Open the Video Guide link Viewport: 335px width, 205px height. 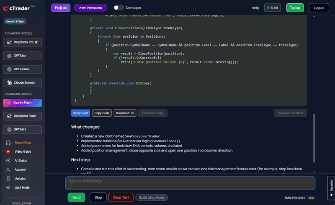coord(23,151)
